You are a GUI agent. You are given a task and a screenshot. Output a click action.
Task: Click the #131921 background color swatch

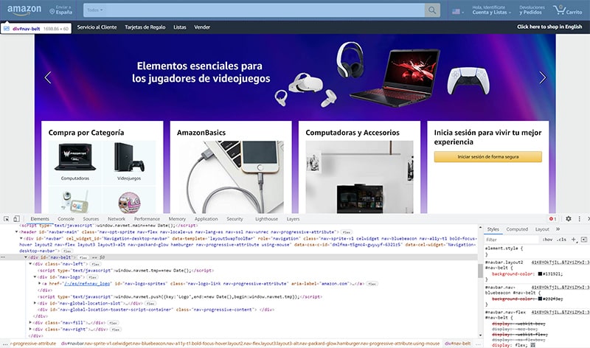[x=541, y=274]
